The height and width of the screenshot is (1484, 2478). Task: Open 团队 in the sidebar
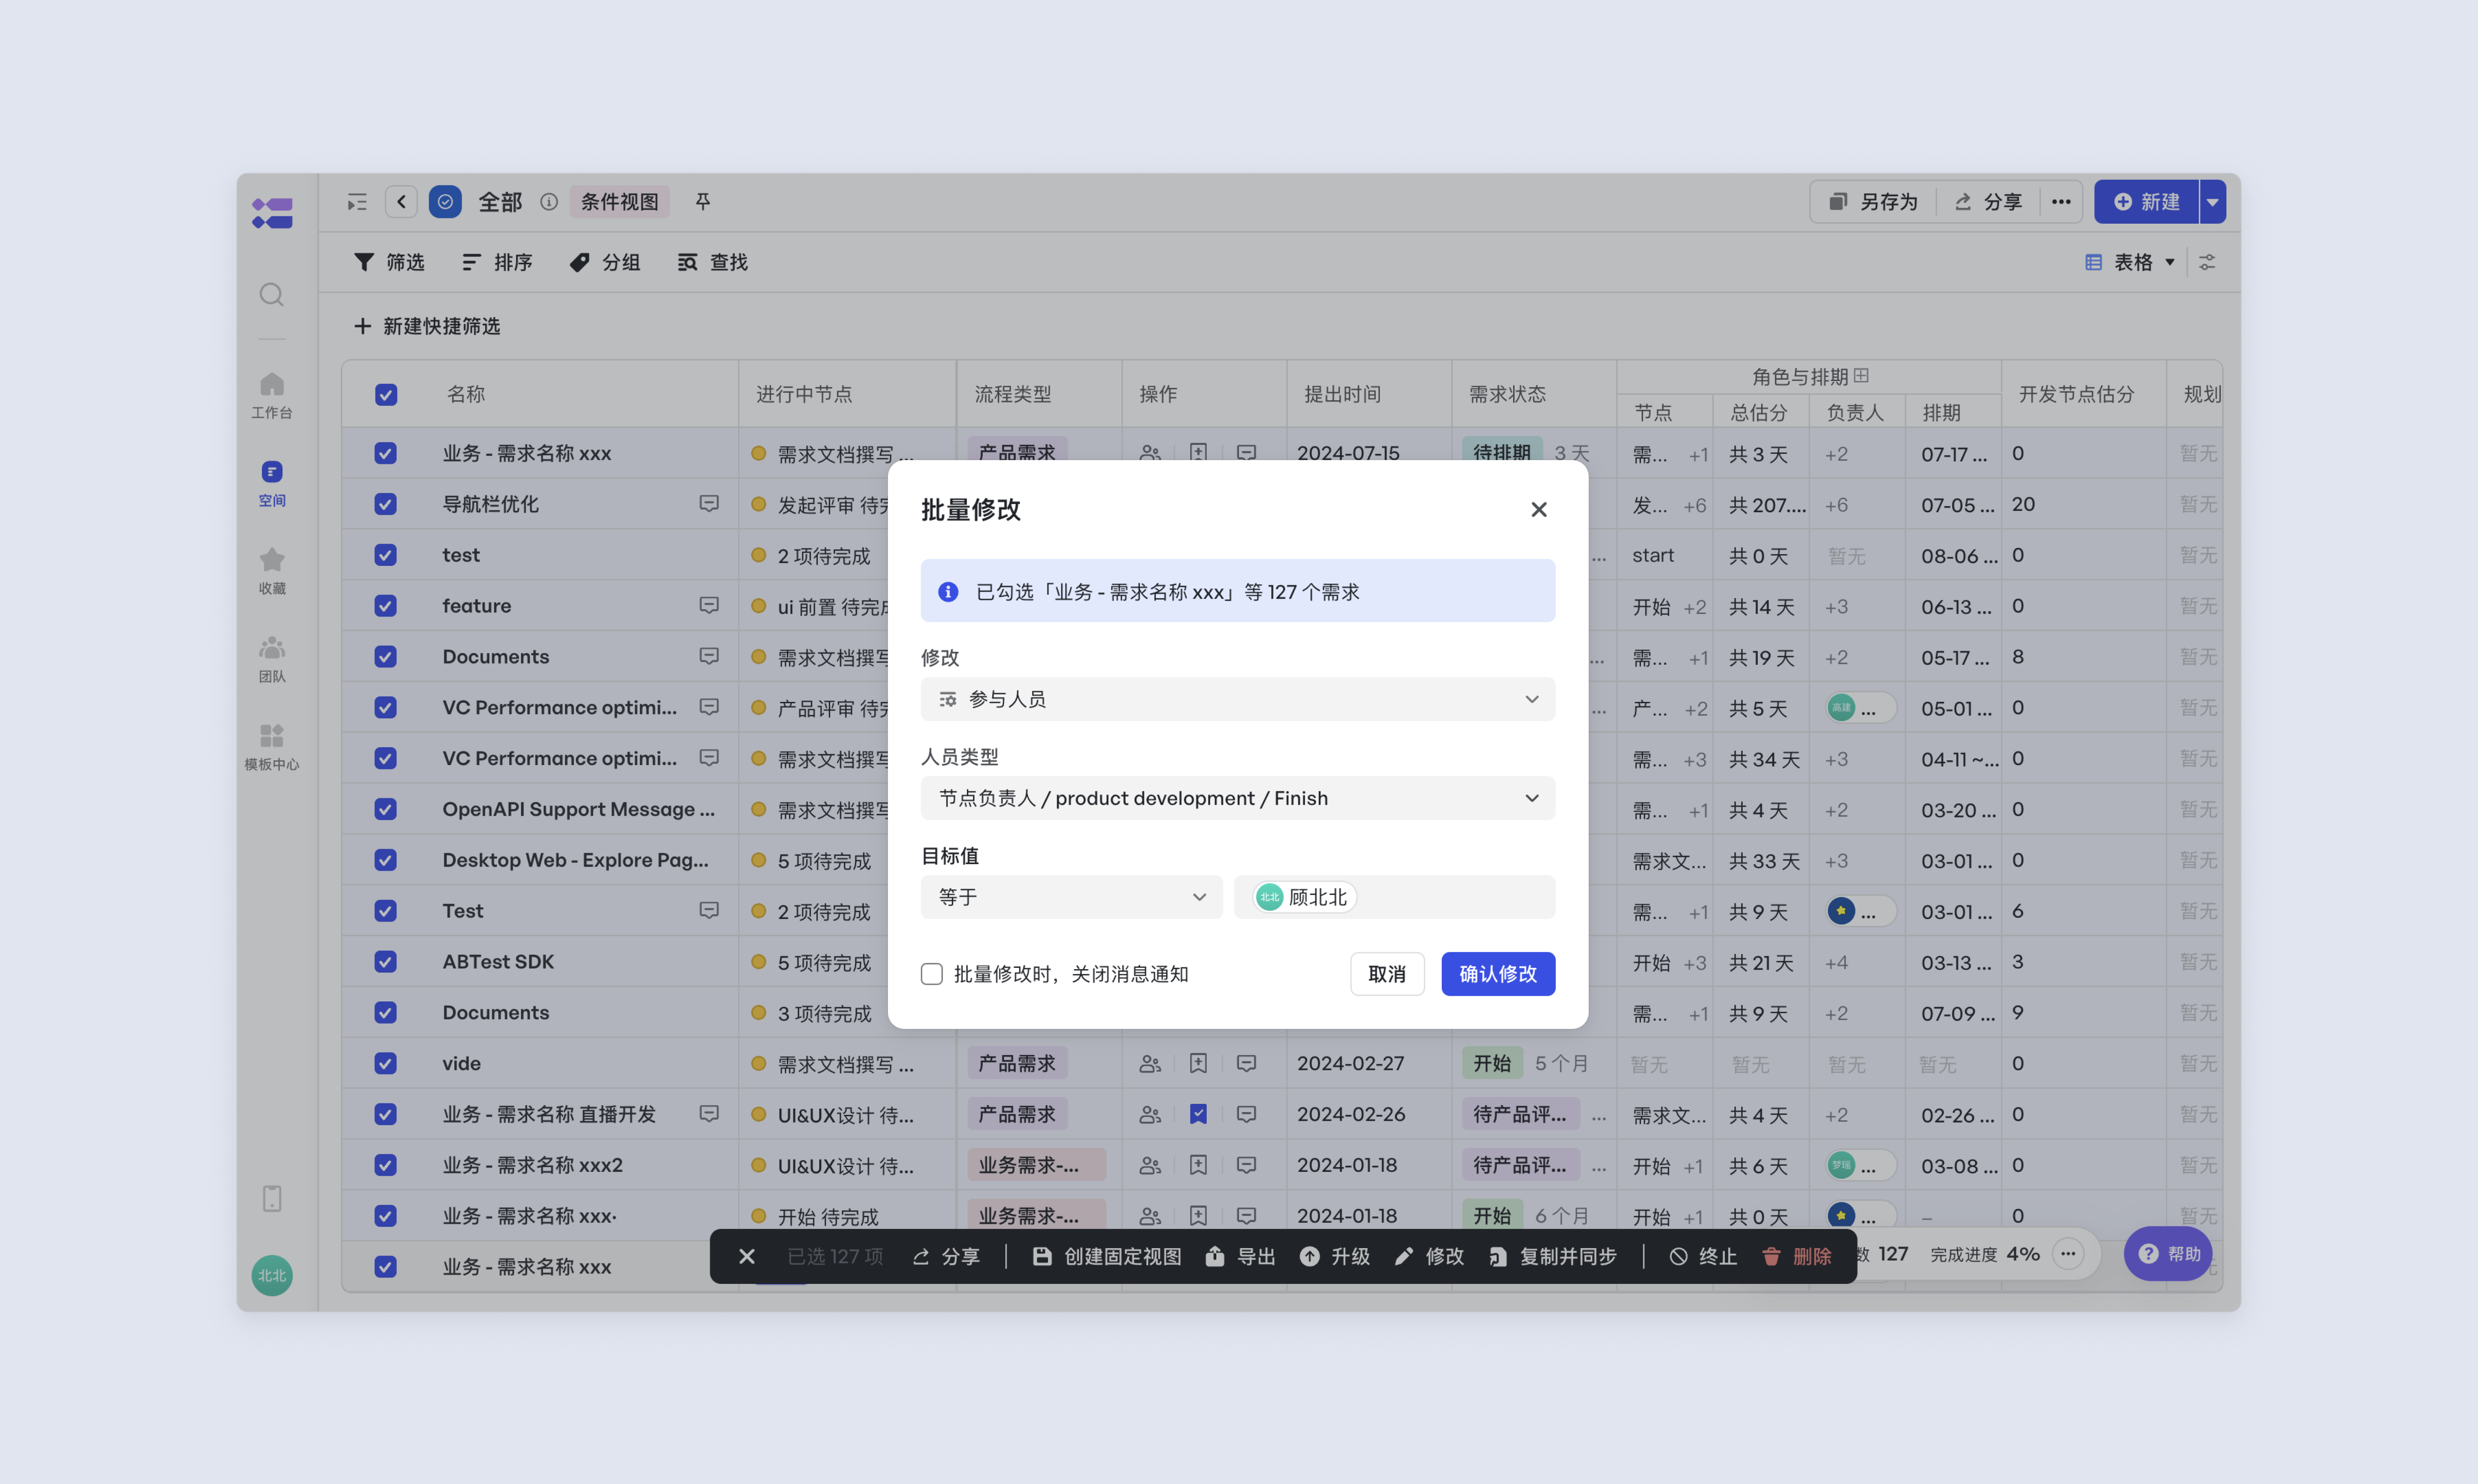pyautogui.click(x=271, y=660)
